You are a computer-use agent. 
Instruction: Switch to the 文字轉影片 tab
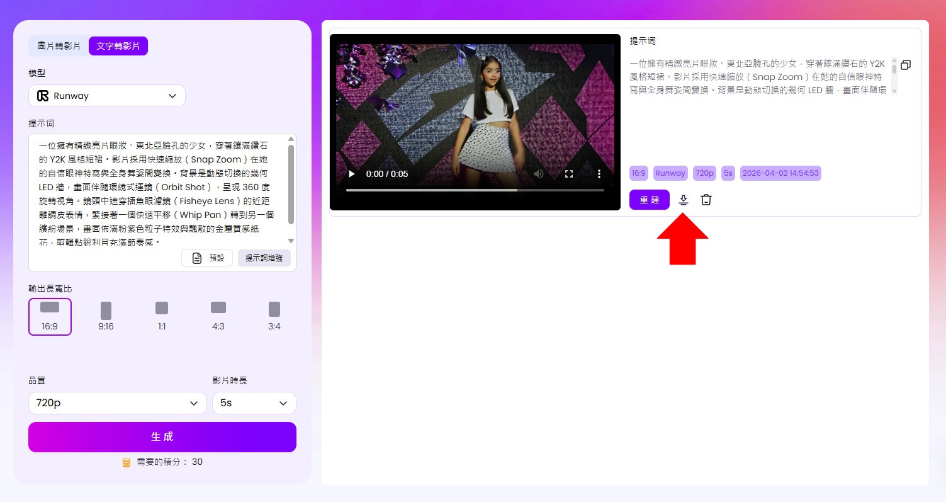tap(118, 46)
